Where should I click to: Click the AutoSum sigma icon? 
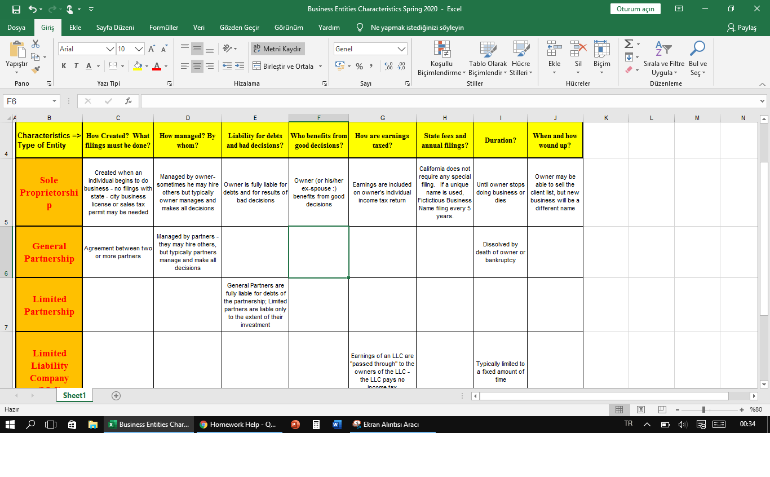coord(629,44)
